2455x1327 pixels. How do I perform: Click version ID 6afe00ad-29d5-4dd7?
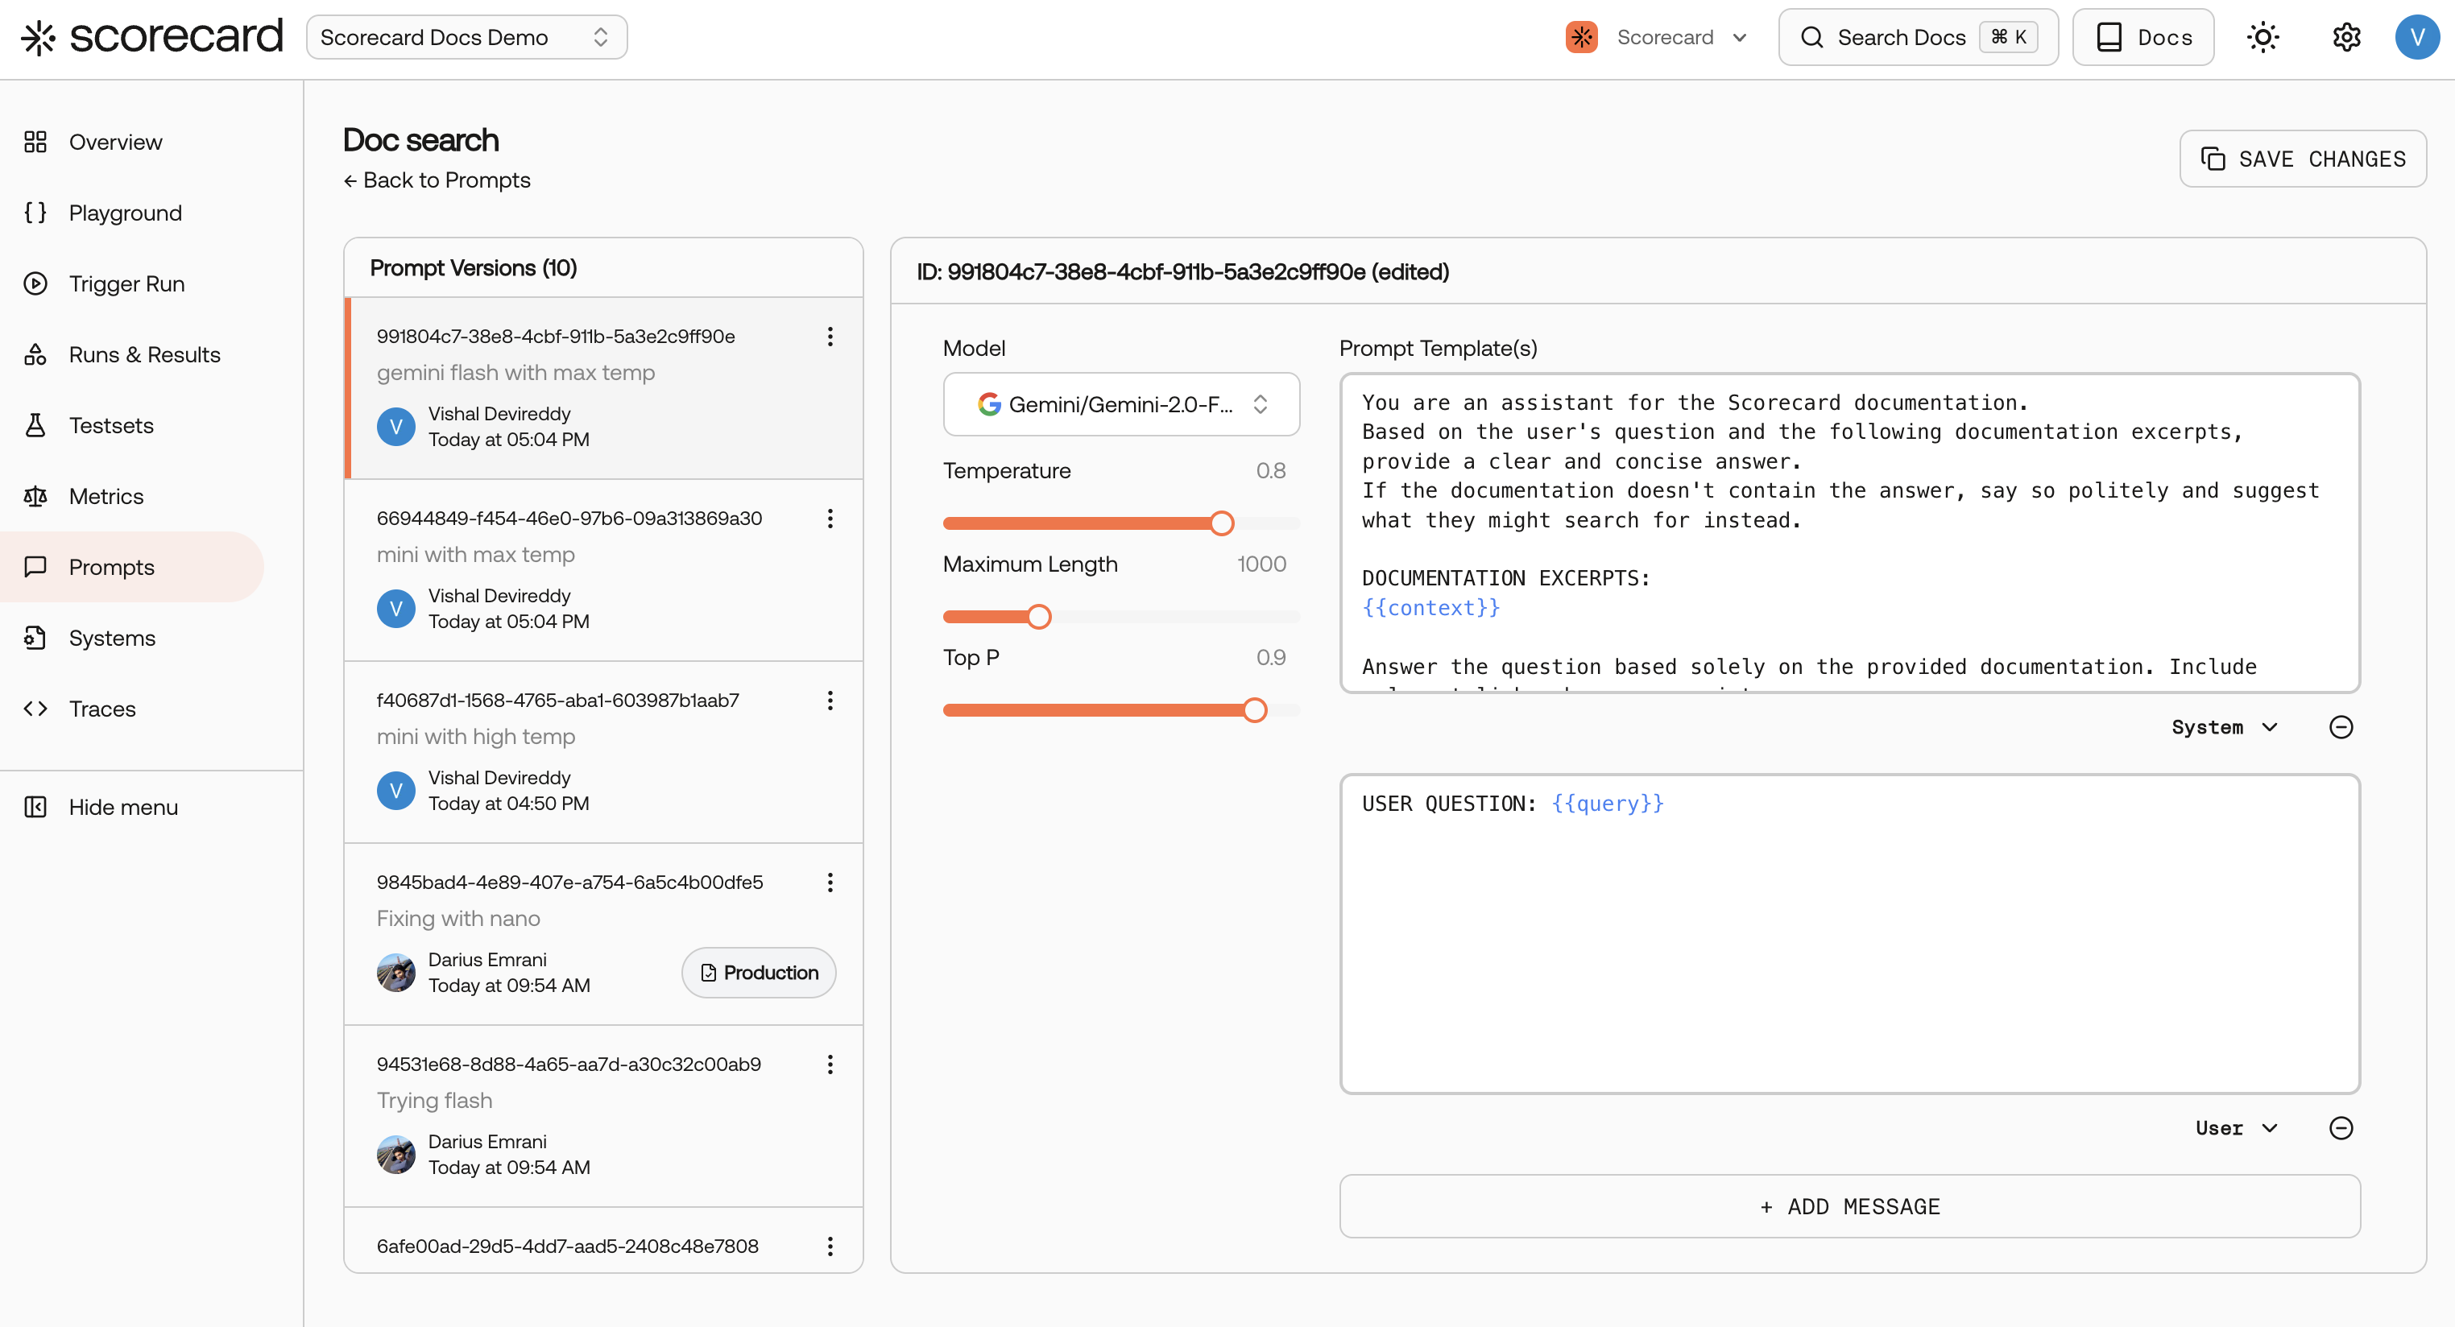point(567,1246)
